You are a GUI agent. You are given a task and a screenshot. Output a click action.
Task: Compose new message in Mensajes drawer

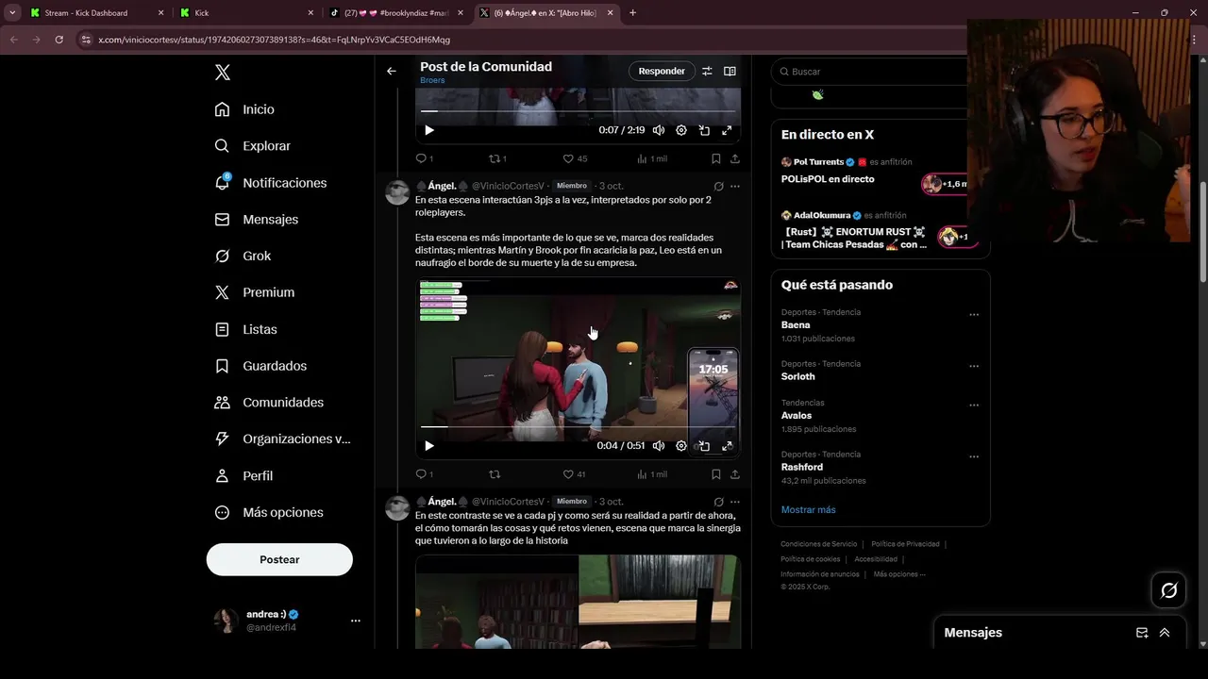pyautogui.click(x=1142, y=633)
